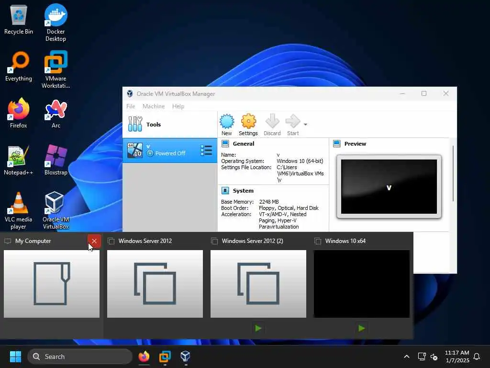
Task: Click the Start arrow toolbar icon
Action: click(x=293, y=125)
